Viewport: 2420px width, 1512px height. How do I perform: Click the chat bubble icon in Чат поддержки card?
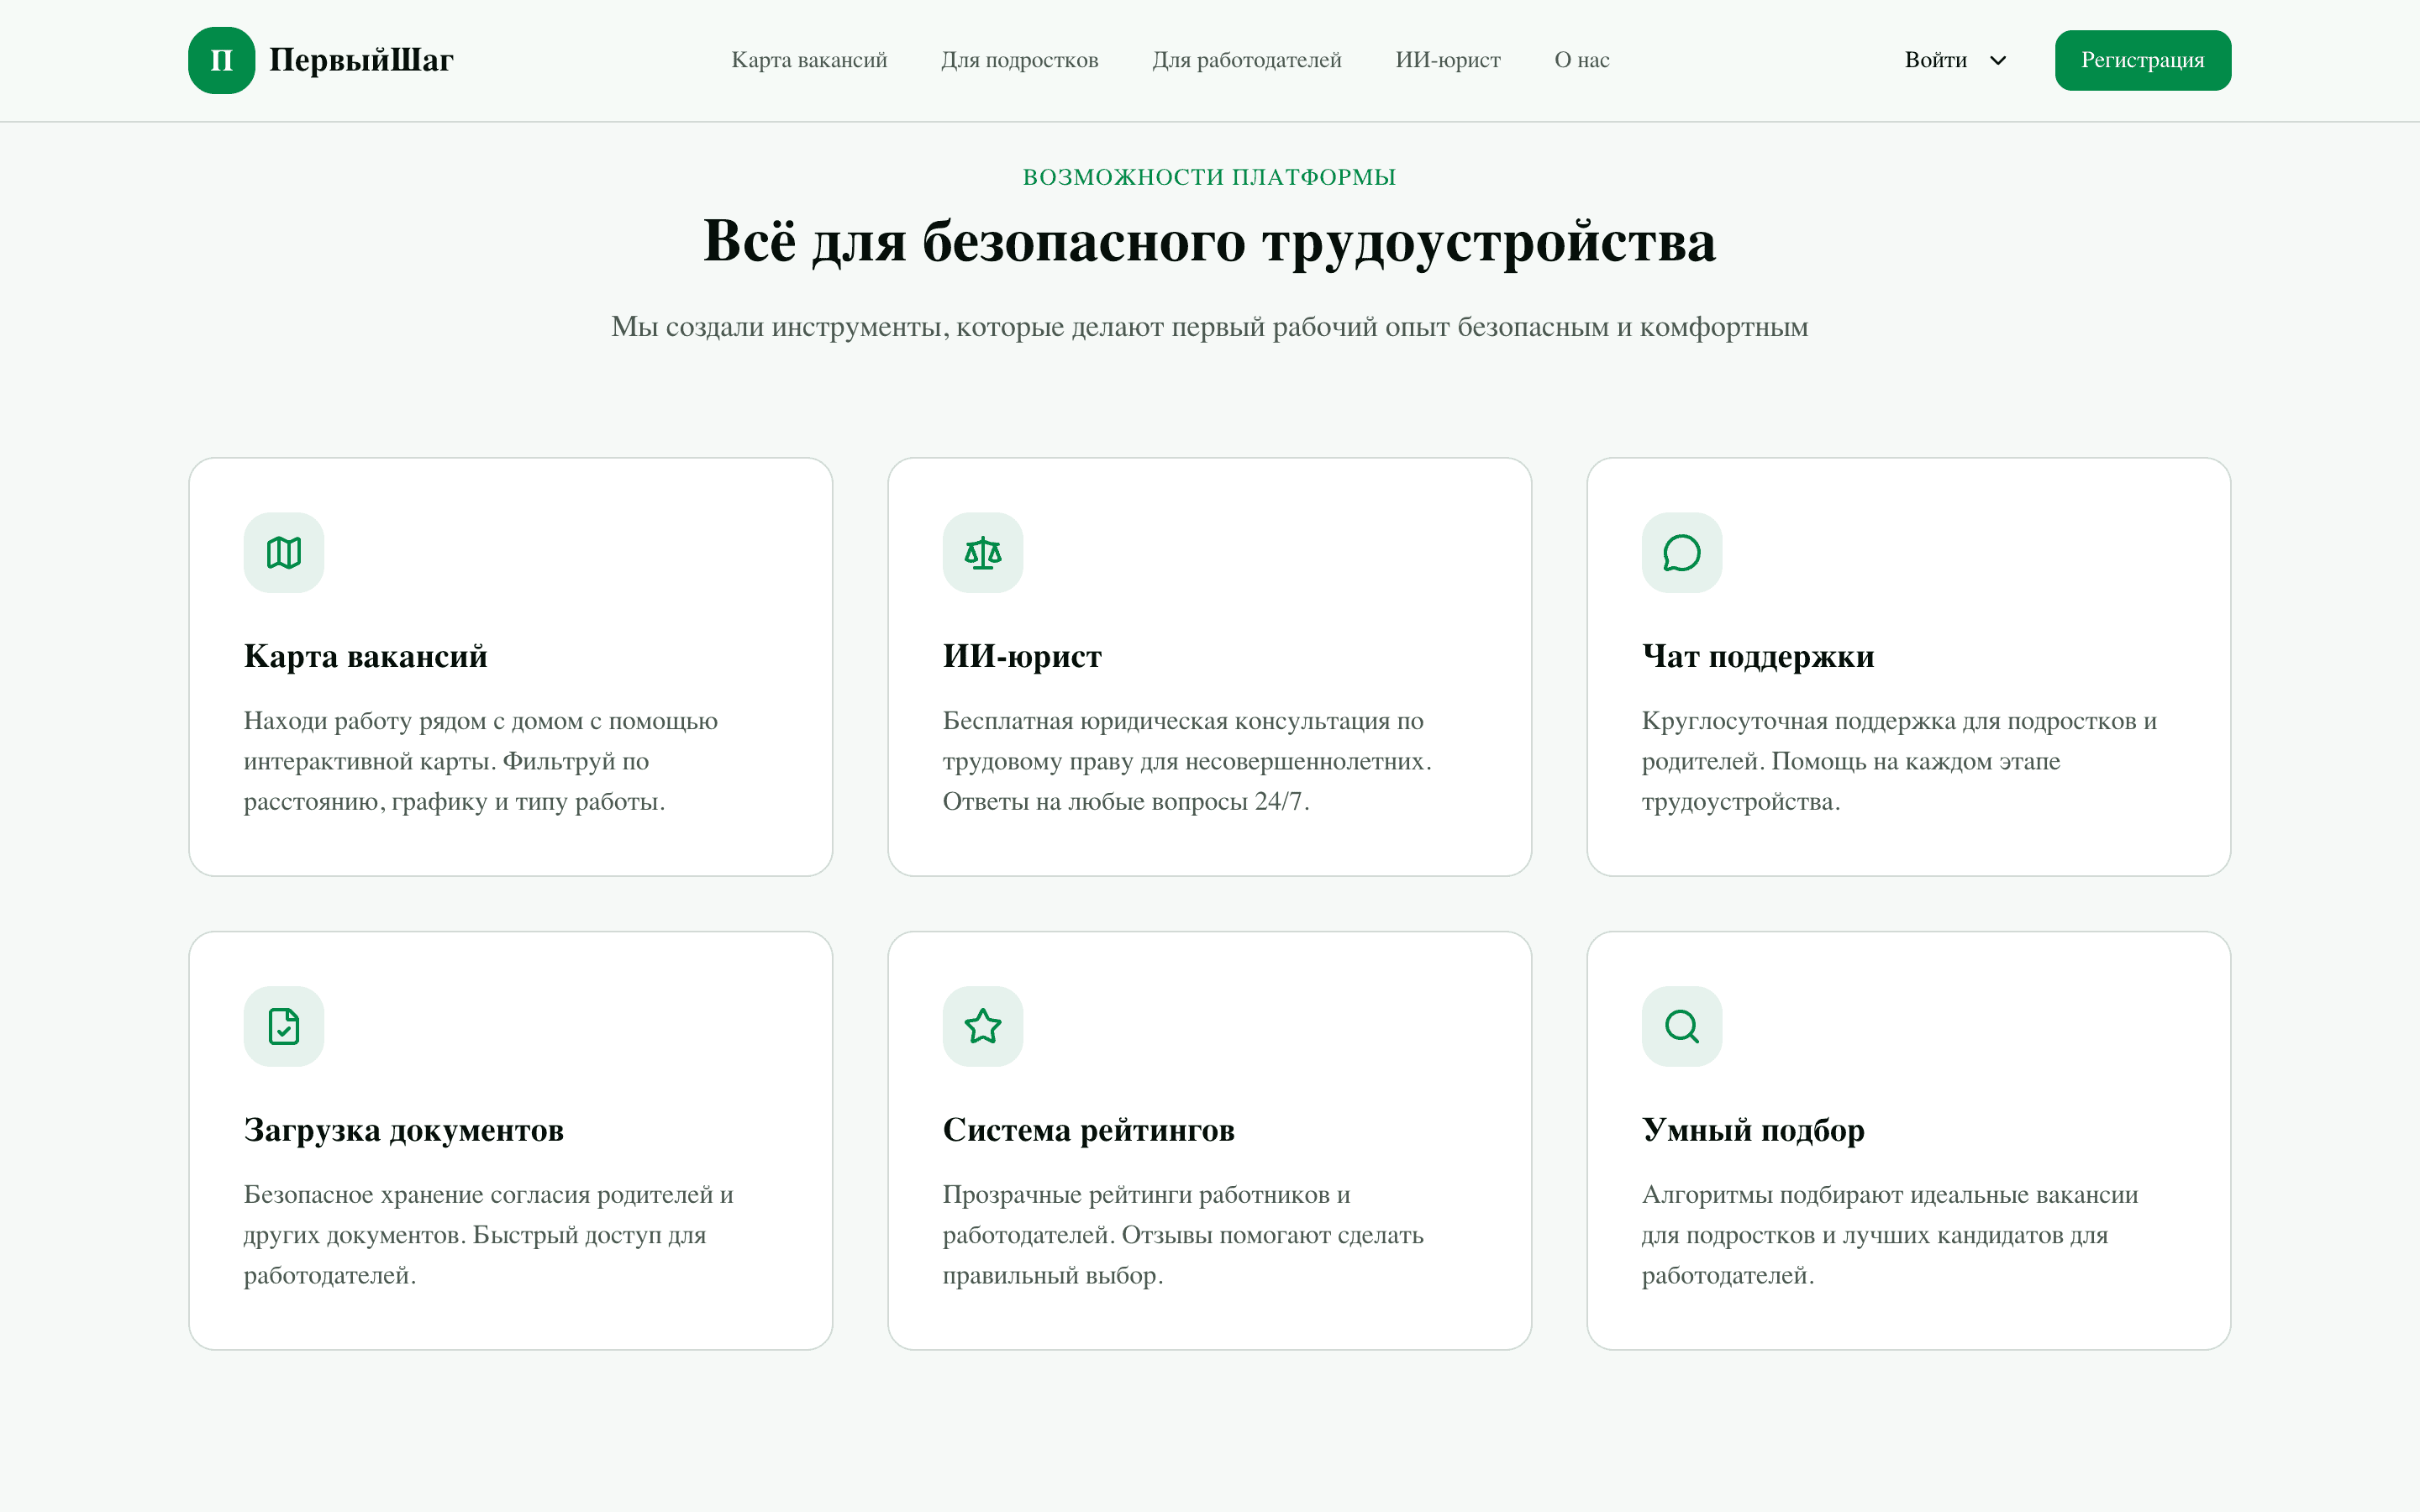point(1682,553)
